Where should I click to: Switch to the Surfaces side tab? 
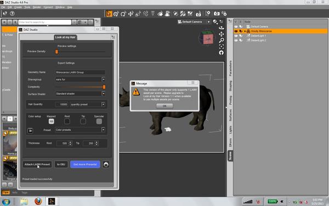click(x=230, y=115)
